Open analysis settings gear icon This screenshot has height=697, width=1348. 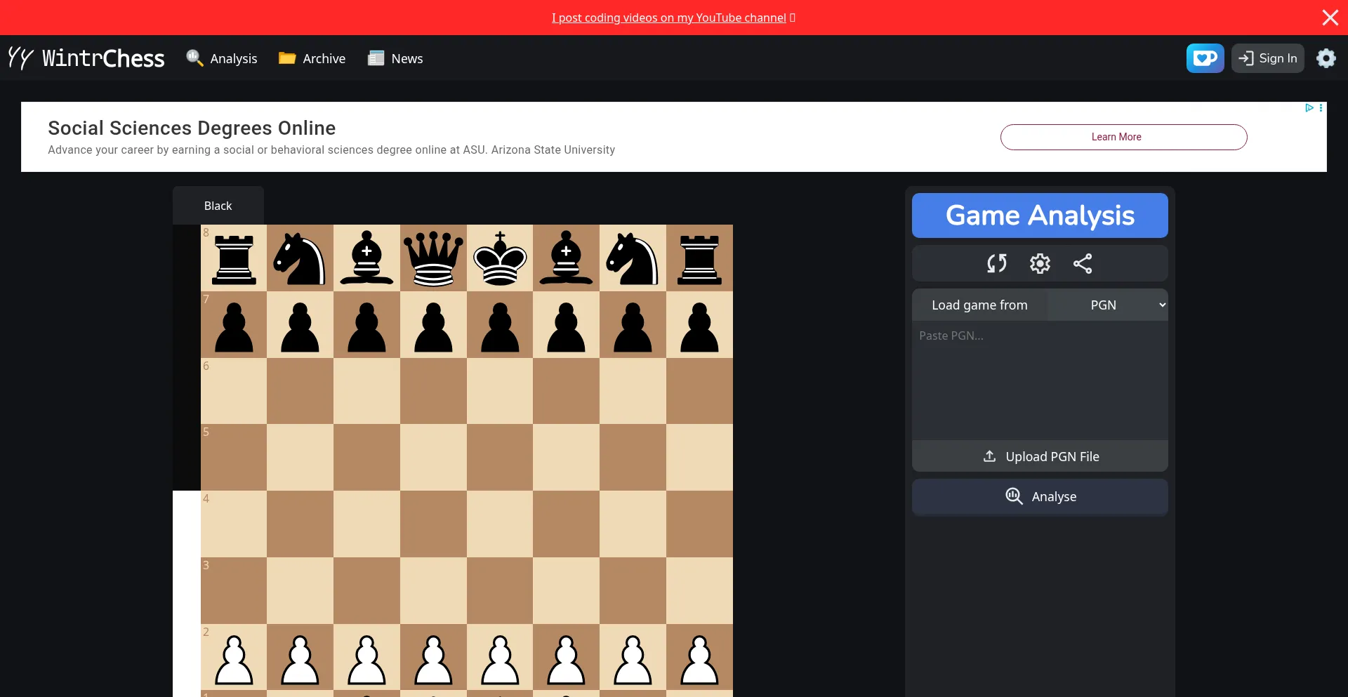pyautogui.click(x=1040, y=263)
